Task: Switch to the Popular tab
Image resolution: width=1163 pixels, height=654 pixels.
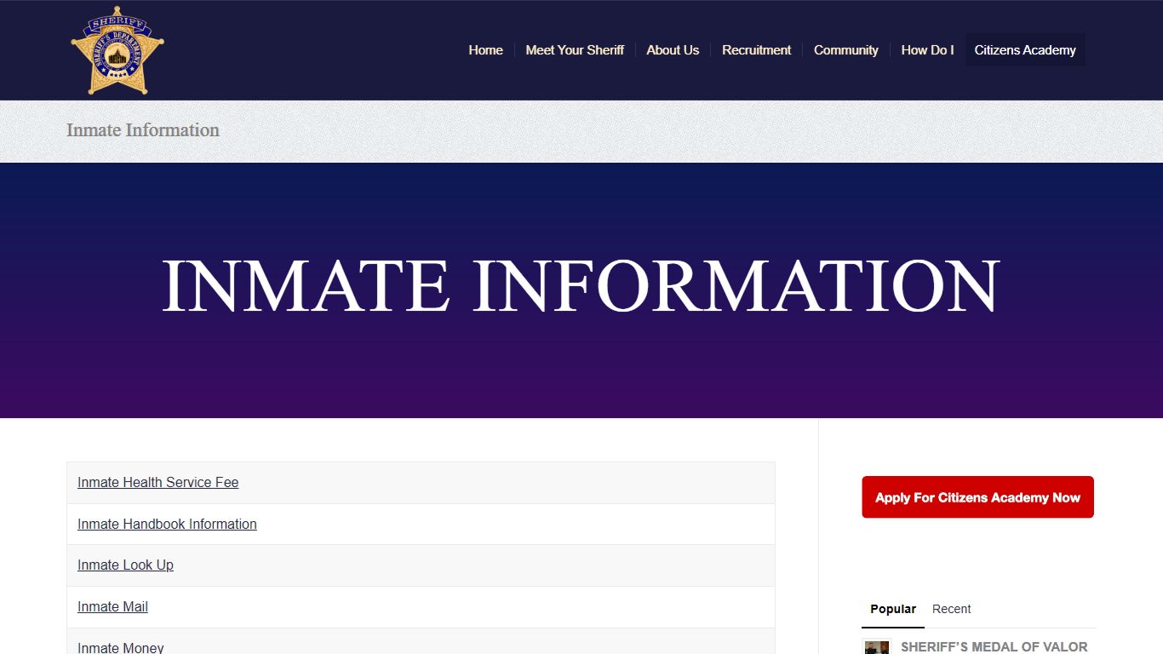Action: (x=892, y=609)
